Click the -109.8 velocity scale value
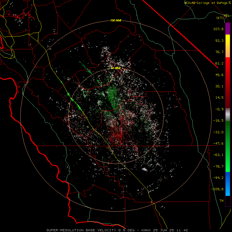Screen dimensions: 232x232 pos(217,189)
